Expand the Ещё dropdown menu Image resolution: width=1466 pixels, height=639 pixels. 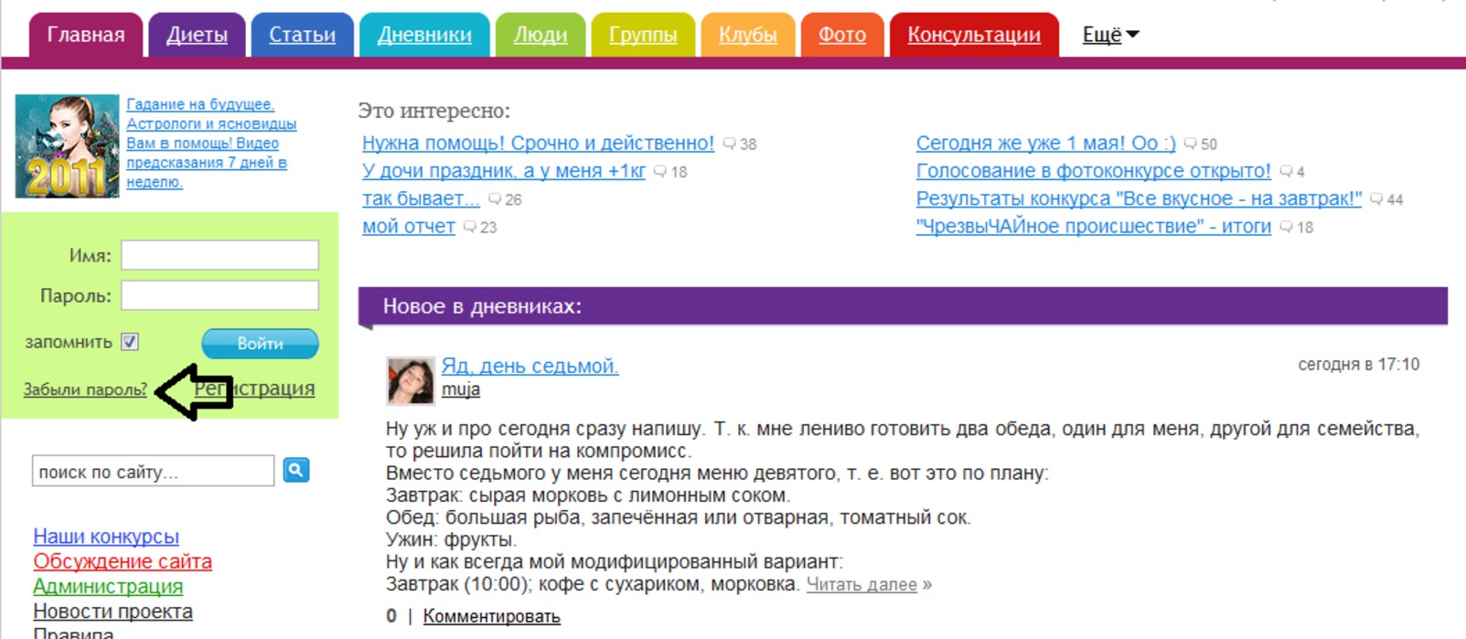click(x=1109, y=35)
